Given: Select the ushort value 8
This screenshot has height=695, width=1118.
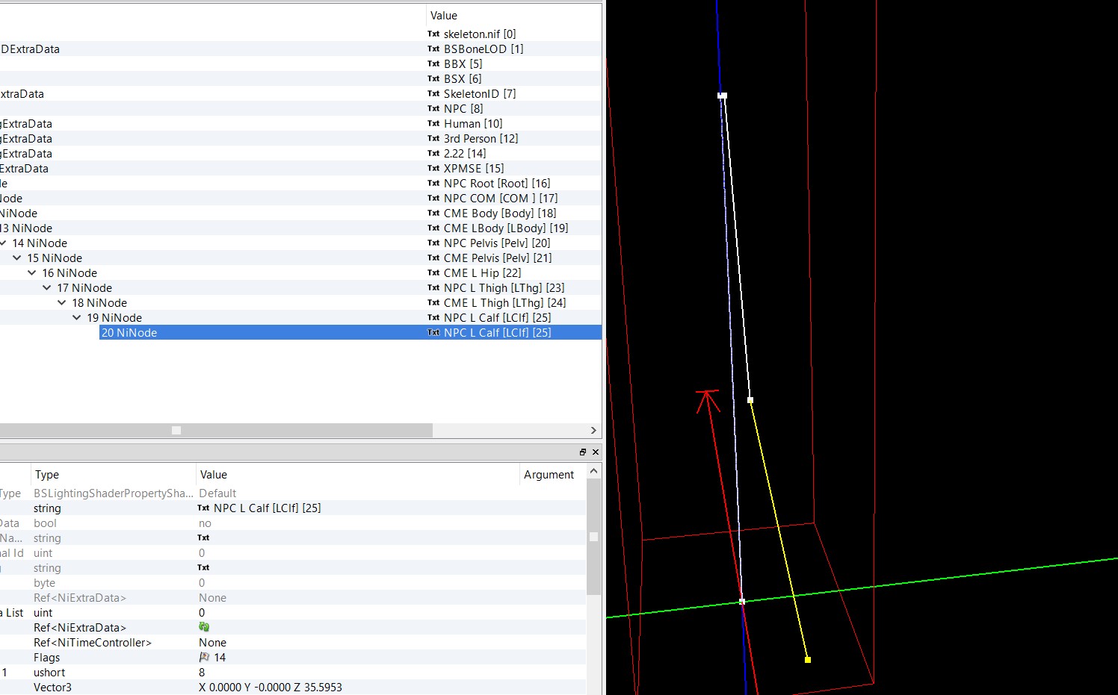Looking at the screenshot, I should coord(202,673).
